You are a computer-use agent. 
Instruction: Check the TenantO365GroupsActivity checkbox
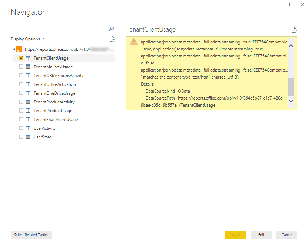point(21,75)
